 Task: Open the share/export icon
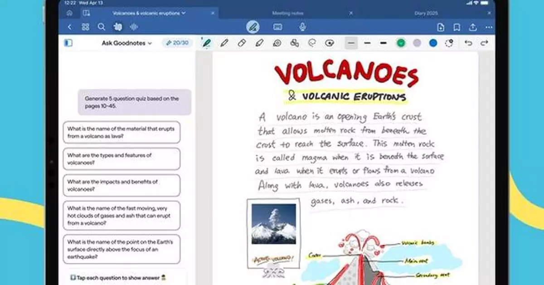473,27
